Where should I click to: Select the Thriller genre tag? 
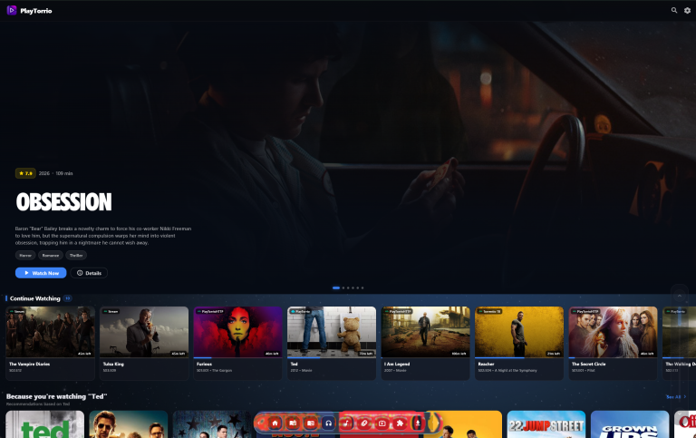click(76, 255)
